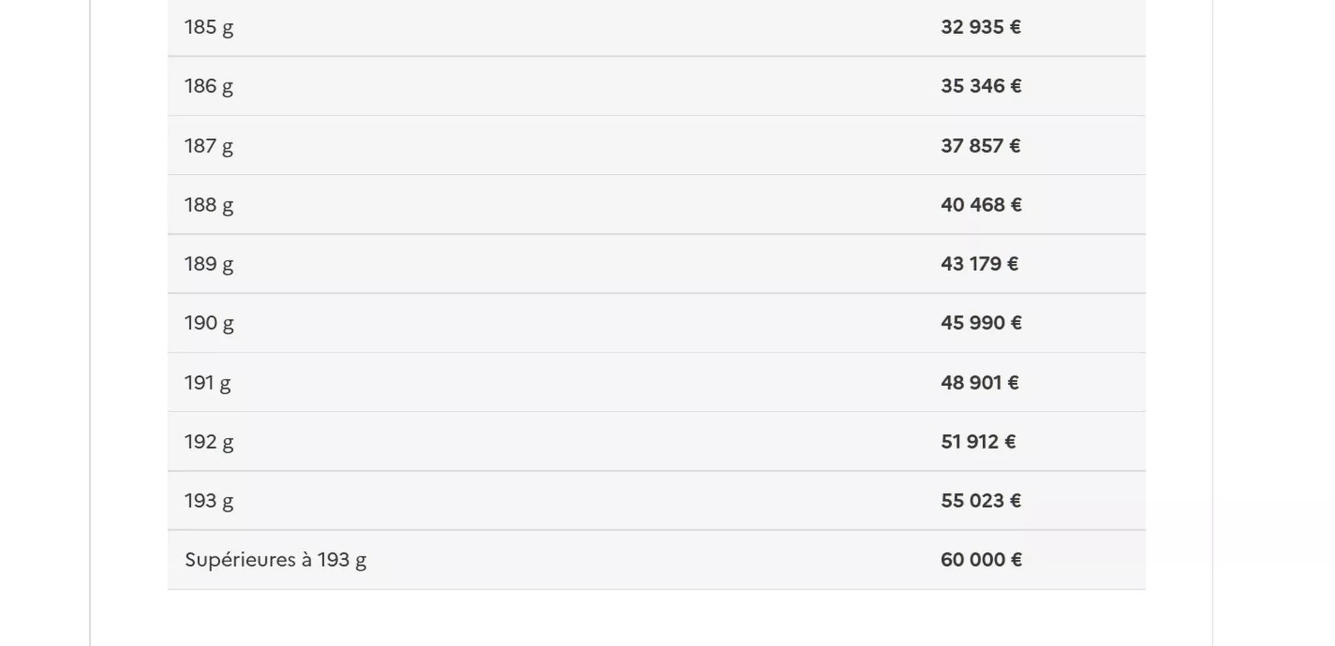The image size is (1335, 646).
Task: Select the 60 000 € maximum amount
Action: (x=980, y=560)
